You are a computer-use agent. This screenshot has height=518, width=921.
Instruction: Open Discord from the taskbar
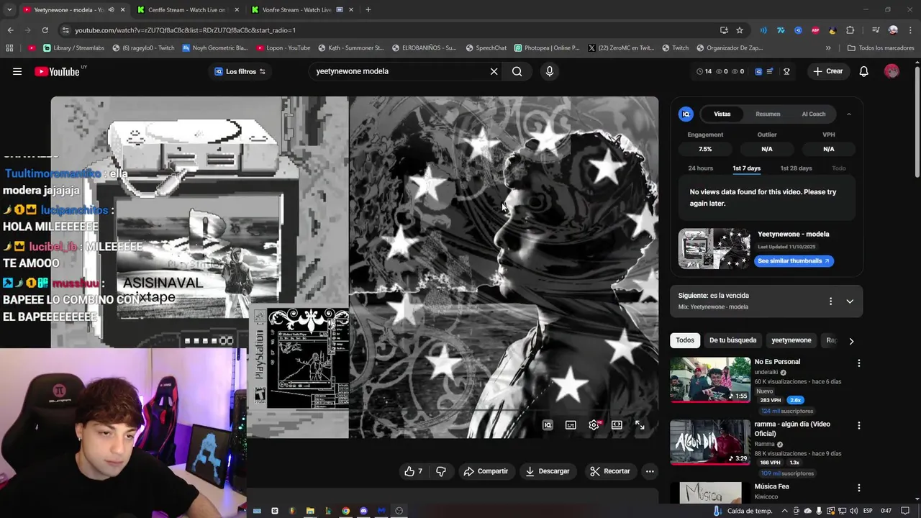(363, 511)
